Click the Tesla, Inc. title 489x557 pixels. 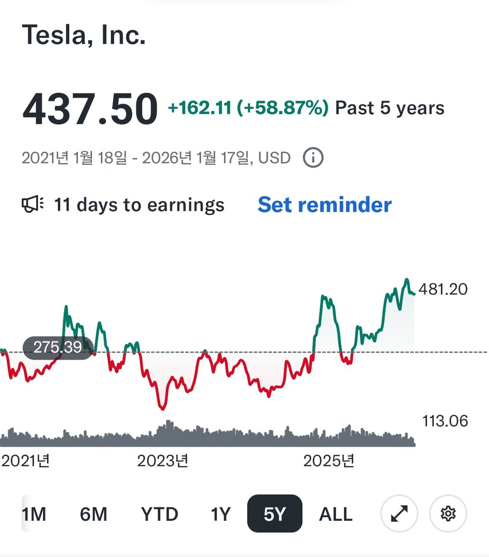(84, 34)
